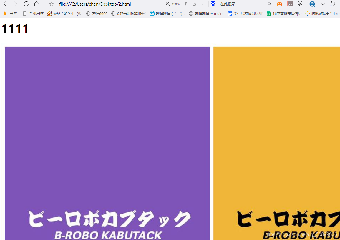Screen dimensions: 340x240
Task: Toggle the lightning speed mode icon
Action: pyautogui.click(x=186, y=4)
